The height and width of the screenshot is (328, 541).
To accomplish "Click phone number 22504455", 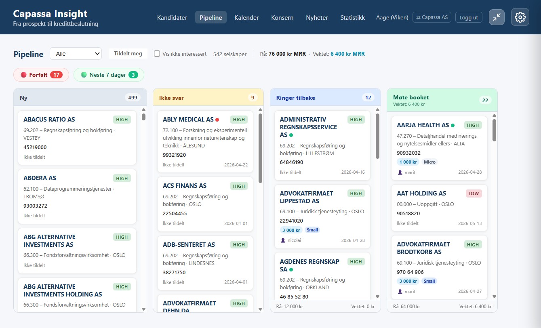I will pyautogui.click(x=175, y=214).
